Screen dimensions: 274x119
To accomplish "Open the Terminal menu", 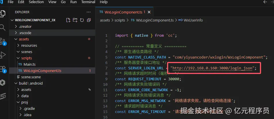I will click(88, 2).
